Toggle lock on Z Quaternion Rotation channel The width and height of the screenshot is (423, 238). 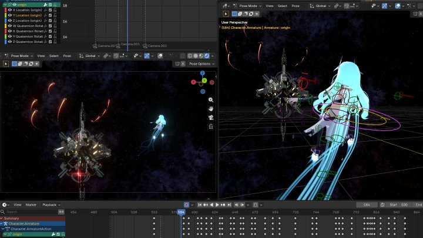click(x=55, y=42)
